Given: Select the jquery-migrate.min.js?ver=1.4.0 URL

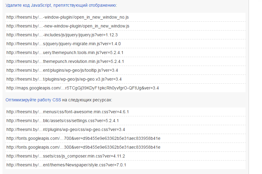Looking at the screenshot, I should (x=63, y=44).
